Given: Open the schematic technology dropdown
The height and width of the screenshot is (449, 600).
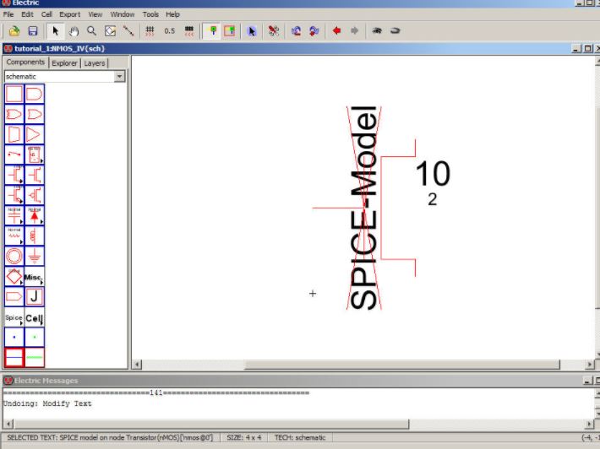Looking at the screenshot, I should pos(119,77).
